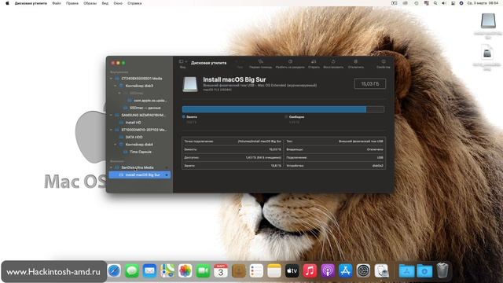Collapse the CT240BX500SSD1 Media disclosure triangle
503x283 pixels.
112,79
